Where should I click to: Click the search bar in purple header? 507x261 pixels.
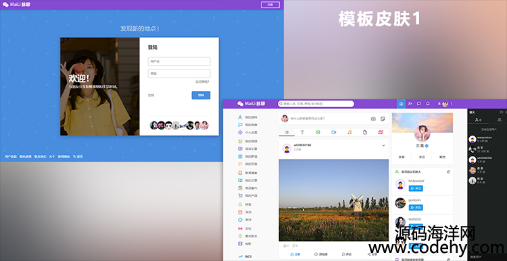(x=316, y=104)
